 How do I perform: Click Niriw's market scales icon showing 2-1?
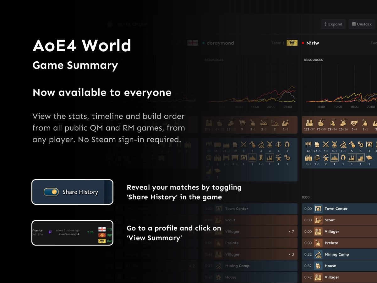(x=317, y=158)
